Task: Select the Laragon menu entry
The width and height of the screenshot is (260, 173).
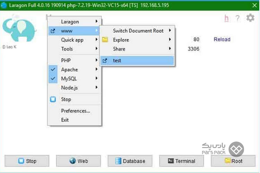Action: tap(75, 22)
